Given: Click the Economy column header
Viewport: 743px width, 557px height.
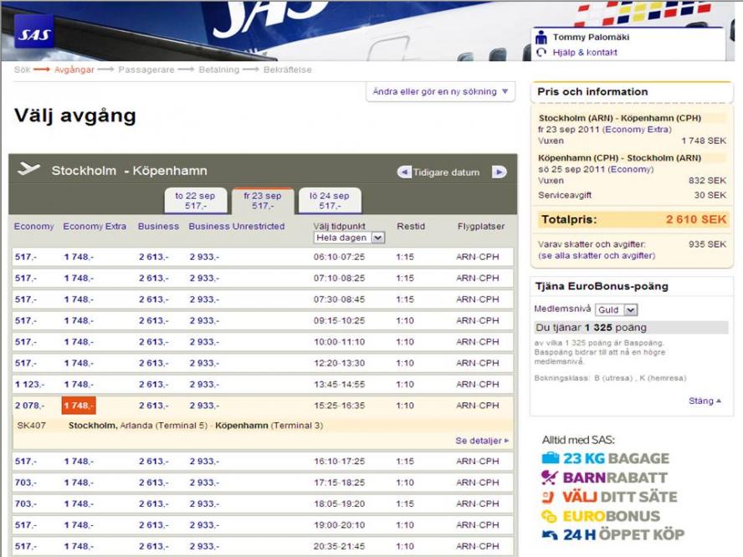Looking at the screenshot, I should (33, 227).
